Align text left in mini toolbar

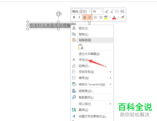pos(90,17)
